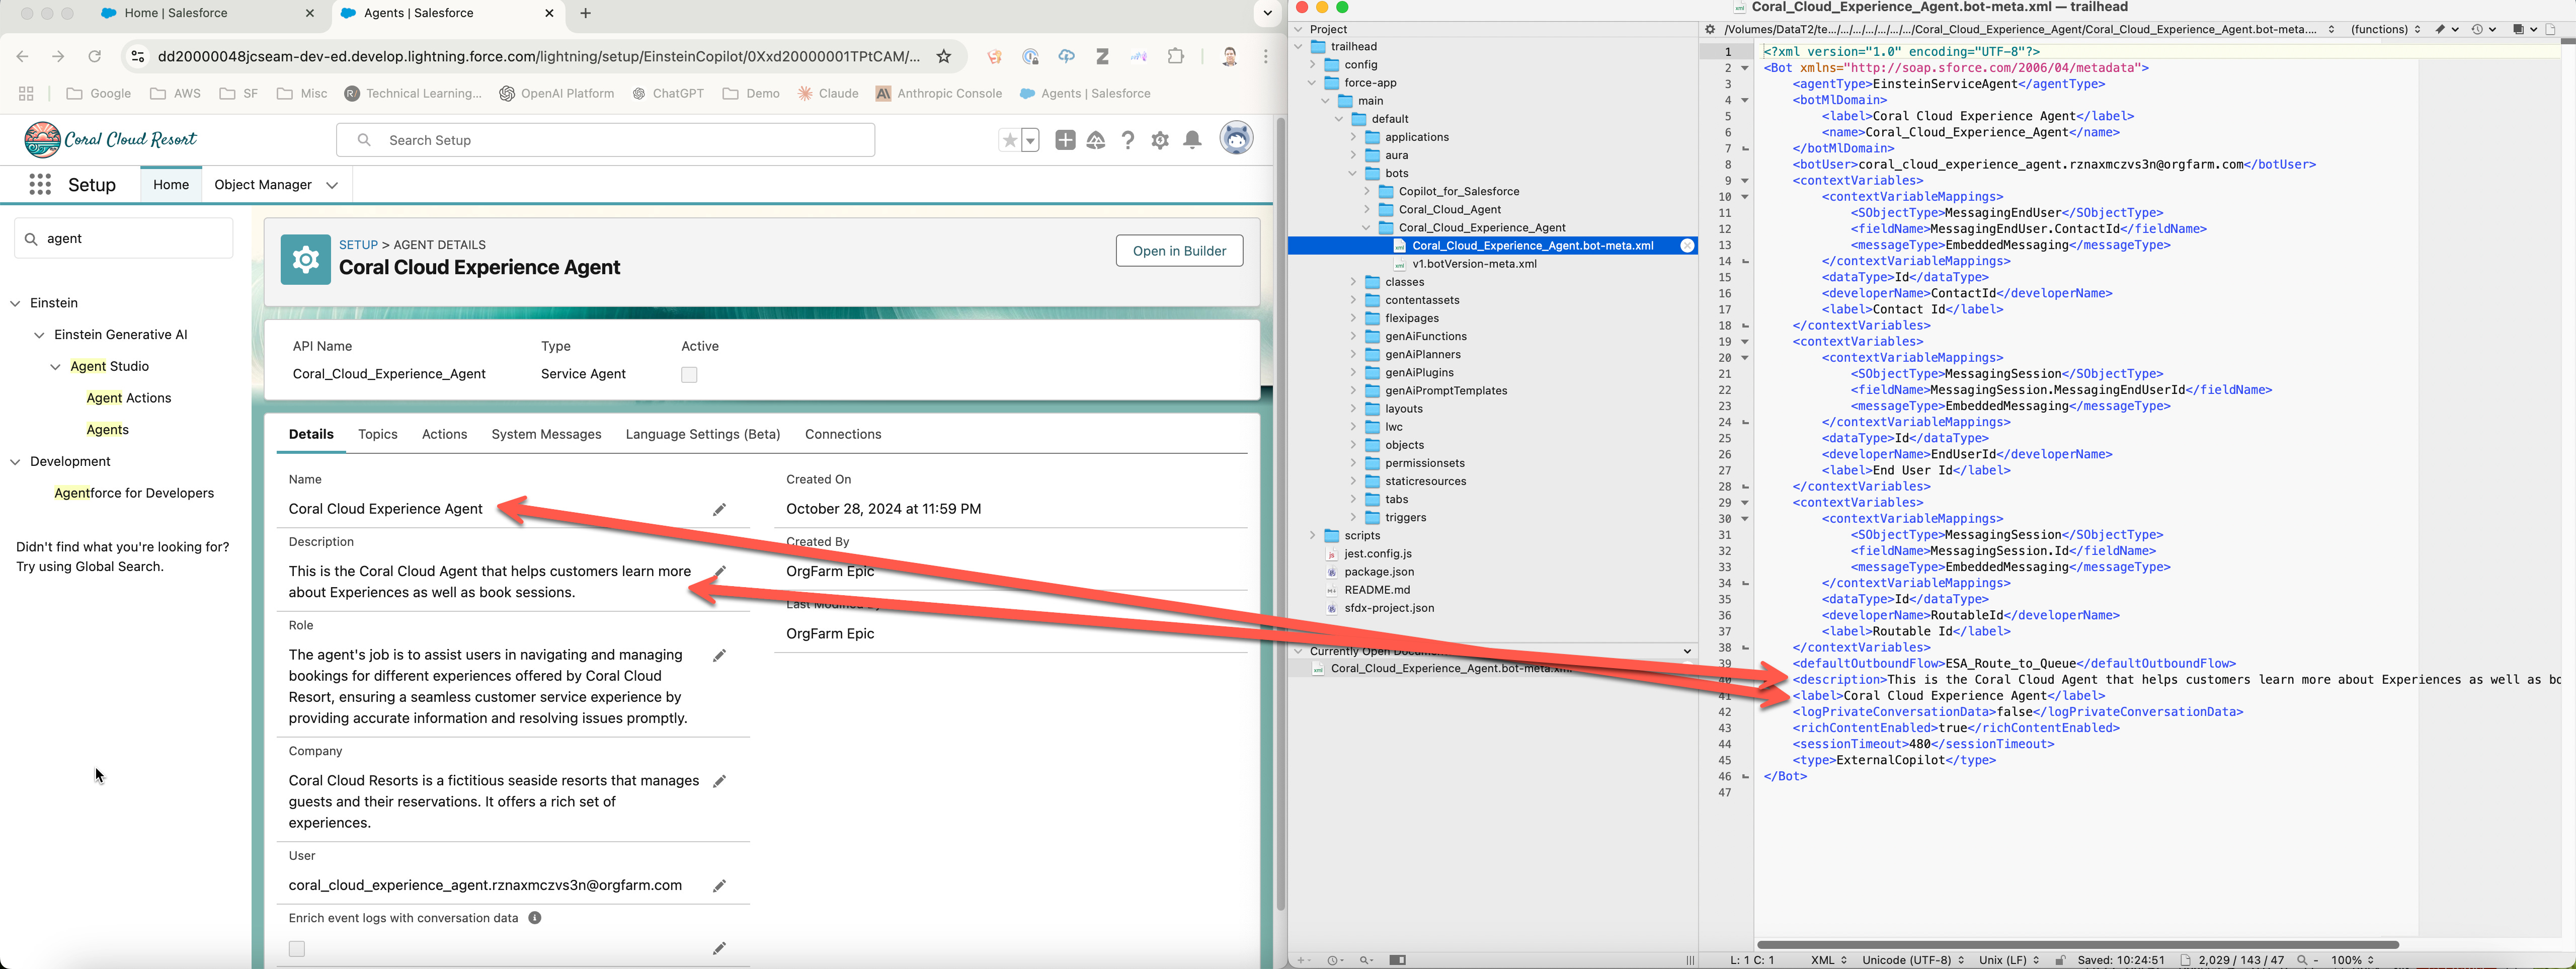The image size is (2576, 969).
Task: Open 100% zoom level selector
Action: coord(2352,960)
